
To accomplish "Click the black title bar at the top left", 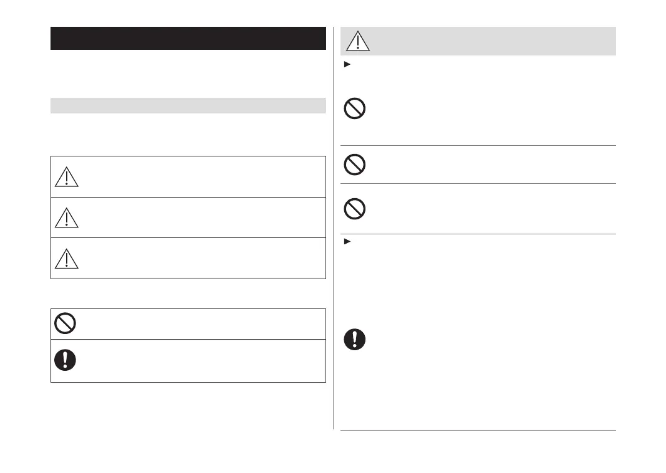I will [x=188, y=38].
